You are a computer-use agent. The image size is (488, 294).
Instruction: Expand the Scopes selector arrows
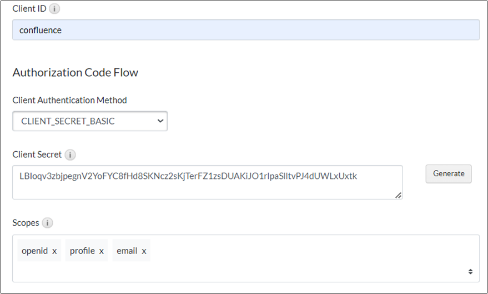pyautogui.click(x=470, y=271)
